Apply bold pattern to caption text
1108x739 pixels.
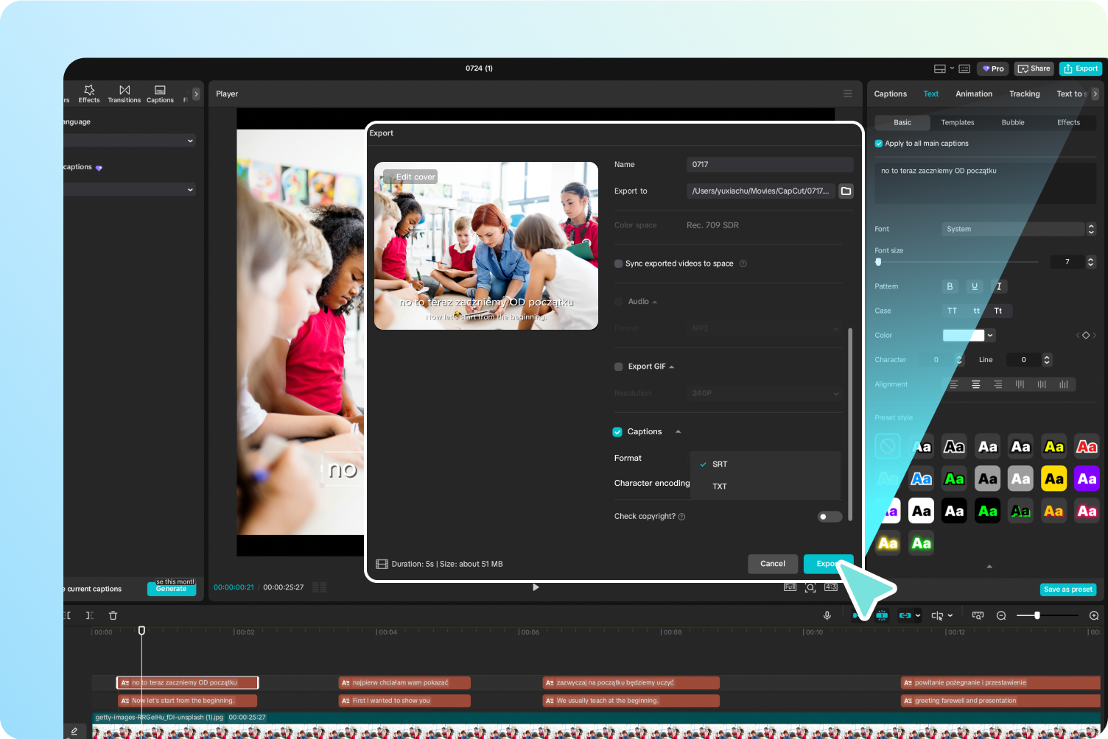coord(950,286)
